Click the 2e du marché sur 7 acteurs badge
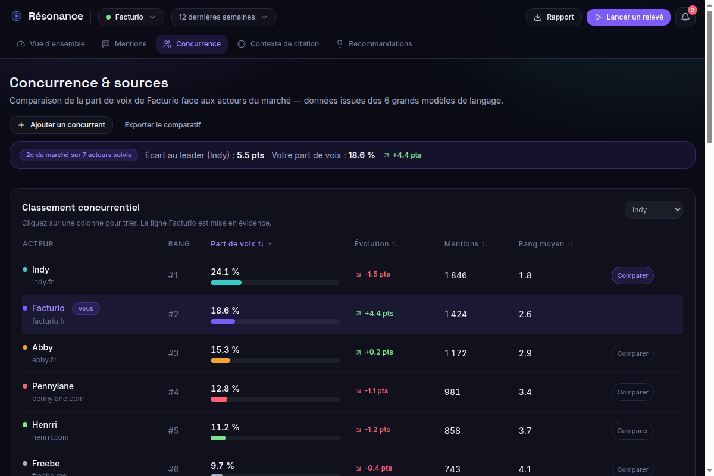The width and height of the screenshot is (714, 476). pyautogui.click(x=79, y=155)
